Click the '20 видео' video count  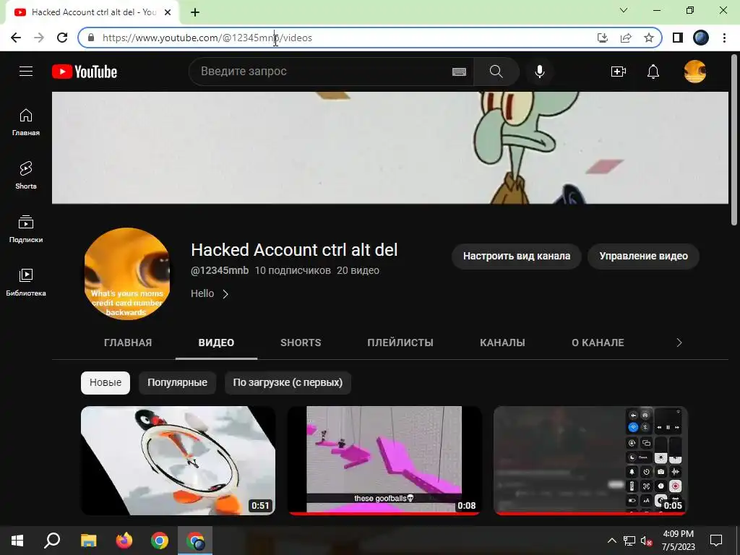[x=358, y=270]
